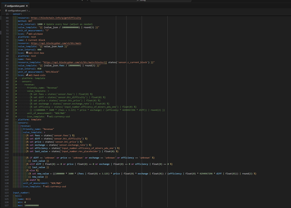Click the commented 'friendly_name' on line 90
This screenshot has width=291, height=208.
pos(36,88)
